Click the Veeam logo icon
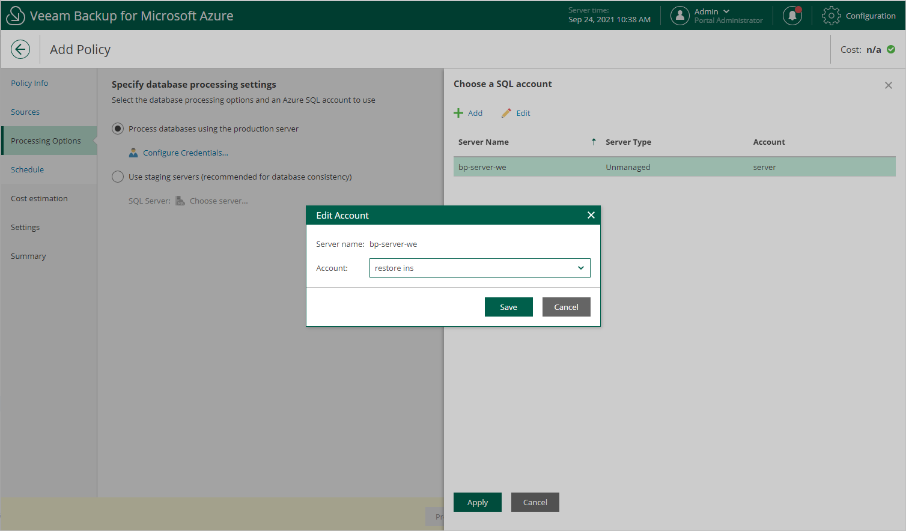This screenshot has width=906, height=531. (16, 16)
